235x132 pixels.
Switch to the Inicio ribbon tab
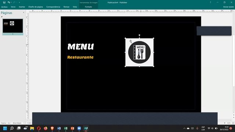(13, 7)
